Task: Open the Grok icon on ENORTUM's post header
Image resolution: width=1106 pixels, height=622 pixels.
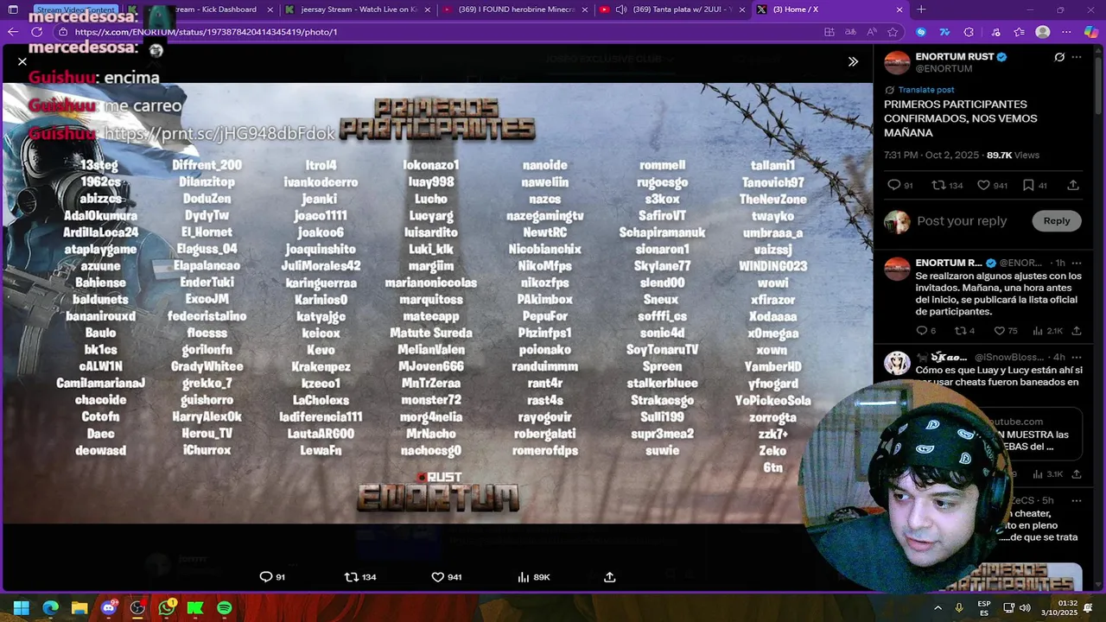Action: coord(1059,57)
